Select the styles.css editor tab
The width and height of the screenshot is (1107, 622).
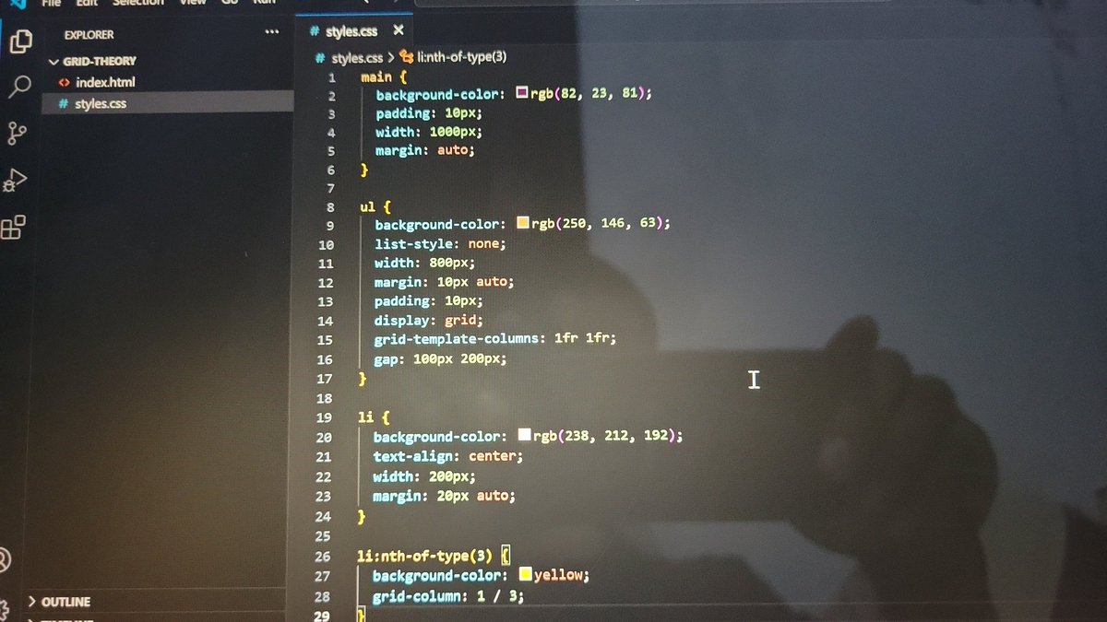click(353, 30)
